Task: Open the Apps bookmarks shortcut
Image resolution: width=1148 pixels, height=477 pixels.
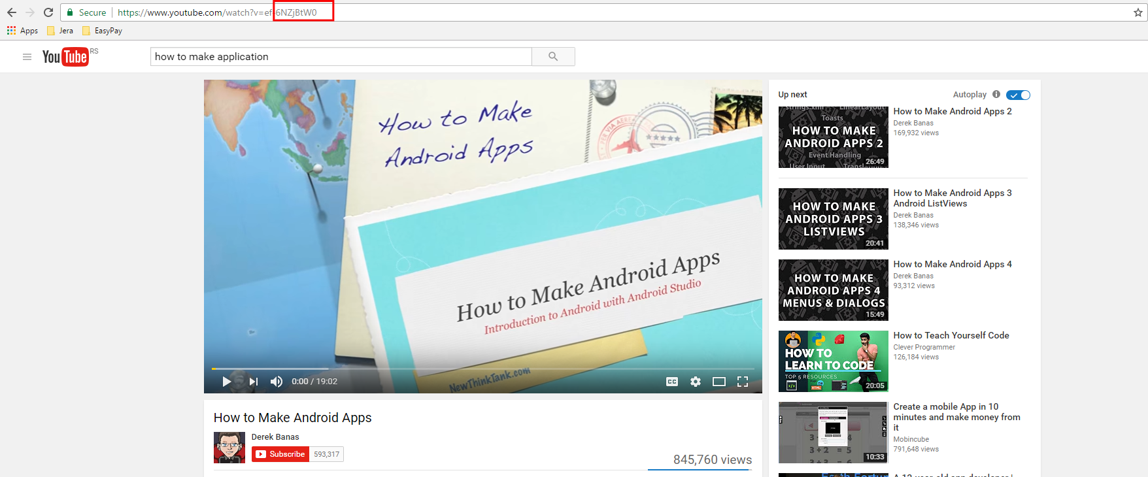Action: pyautogui.click(x=22, y=31)
